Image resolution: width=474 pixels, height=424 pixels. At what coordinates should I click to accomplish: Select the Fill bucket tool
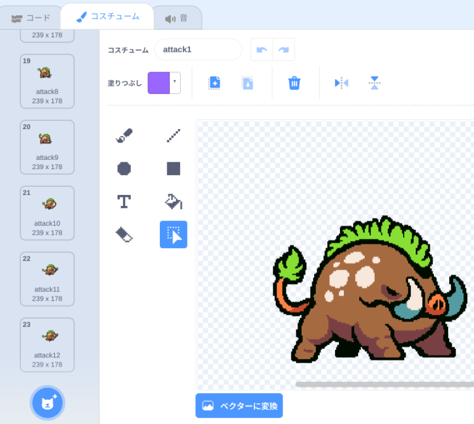click(173, 202)
